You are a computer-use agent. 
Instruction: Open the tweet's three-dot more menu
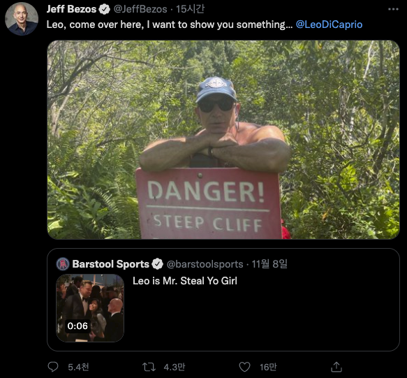tap(393, 9)
